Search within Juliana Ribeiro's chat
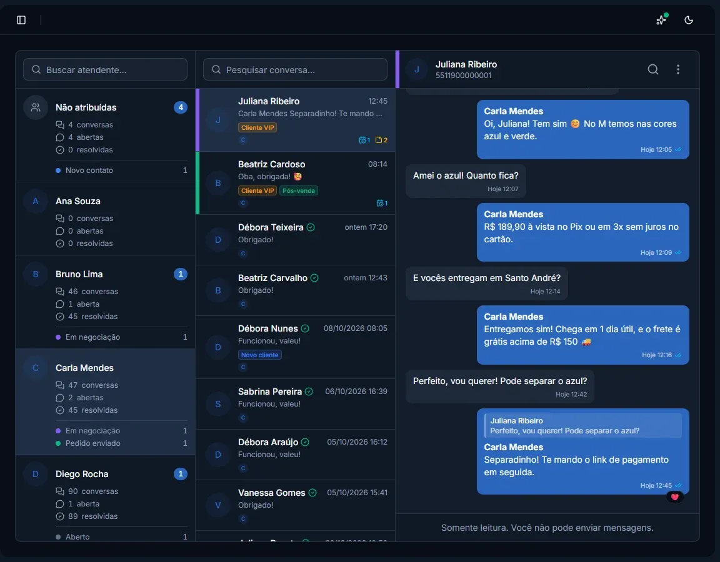Viewport: 720px width, 562px height. tap(653, 69)
